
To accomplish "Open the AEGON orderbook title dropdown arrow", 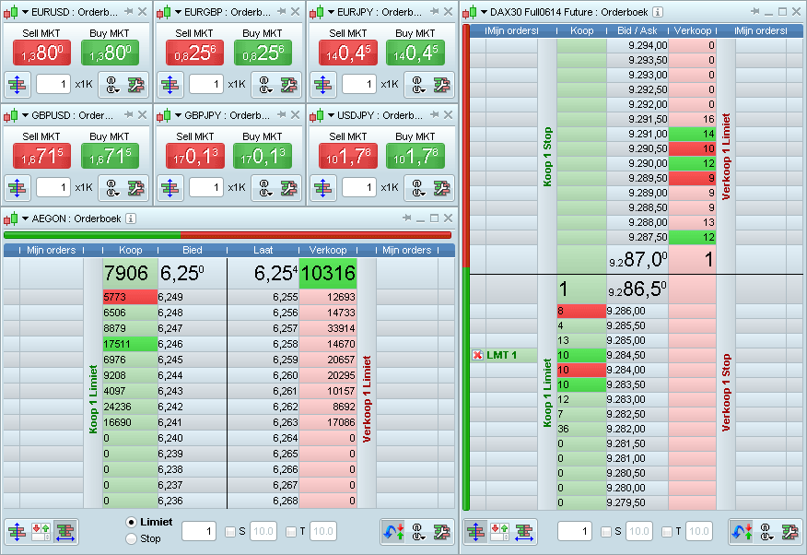I will click(x=25, y=218).
